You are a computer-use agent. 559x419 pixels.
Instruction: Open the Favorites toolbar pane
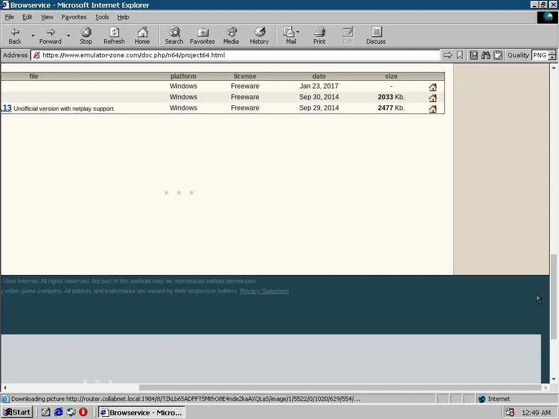click(202, 35)
